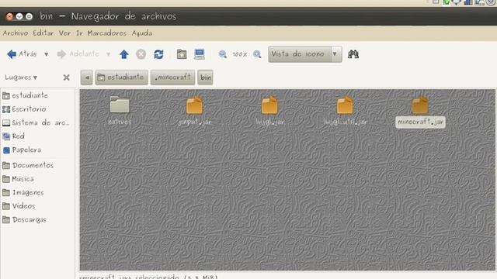Open the Ir menu
This screenshot has width=497, height=279.
tap(79, 33)
